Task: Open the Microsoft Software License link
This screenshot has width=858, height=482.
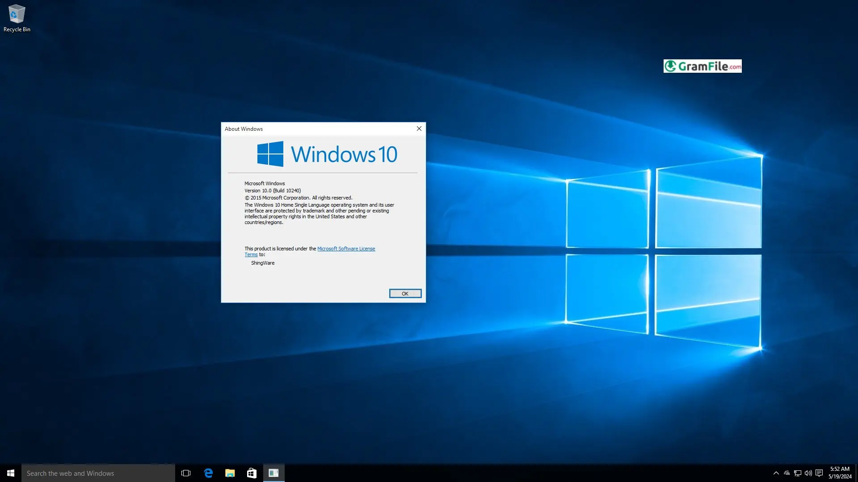Action: (346, 249)
